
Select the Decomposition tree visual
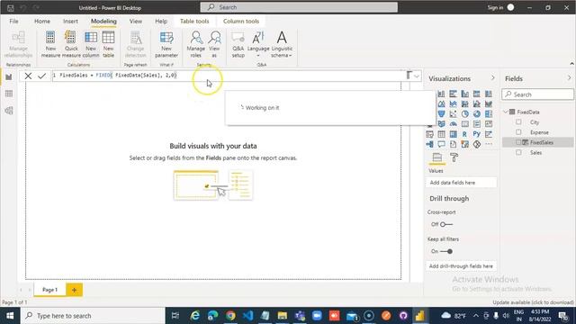429,144
